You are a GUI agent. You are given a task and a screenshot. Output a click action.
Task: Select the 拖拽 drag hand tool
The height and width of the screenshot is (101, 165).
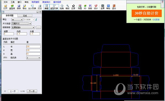click(62, 7)
